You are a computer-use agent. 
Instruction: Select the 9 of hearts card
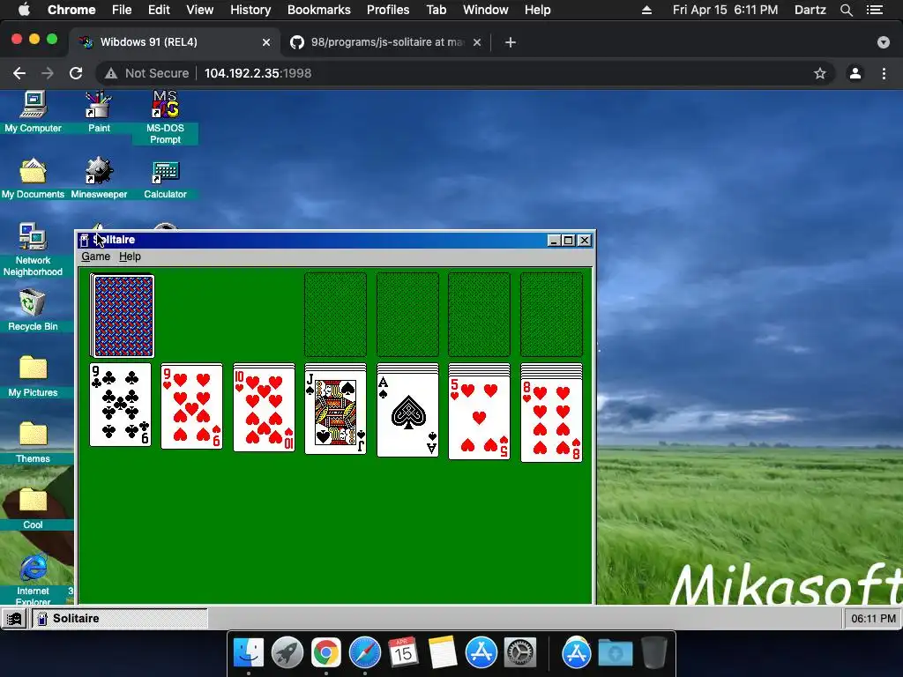[x=191, y=406]
